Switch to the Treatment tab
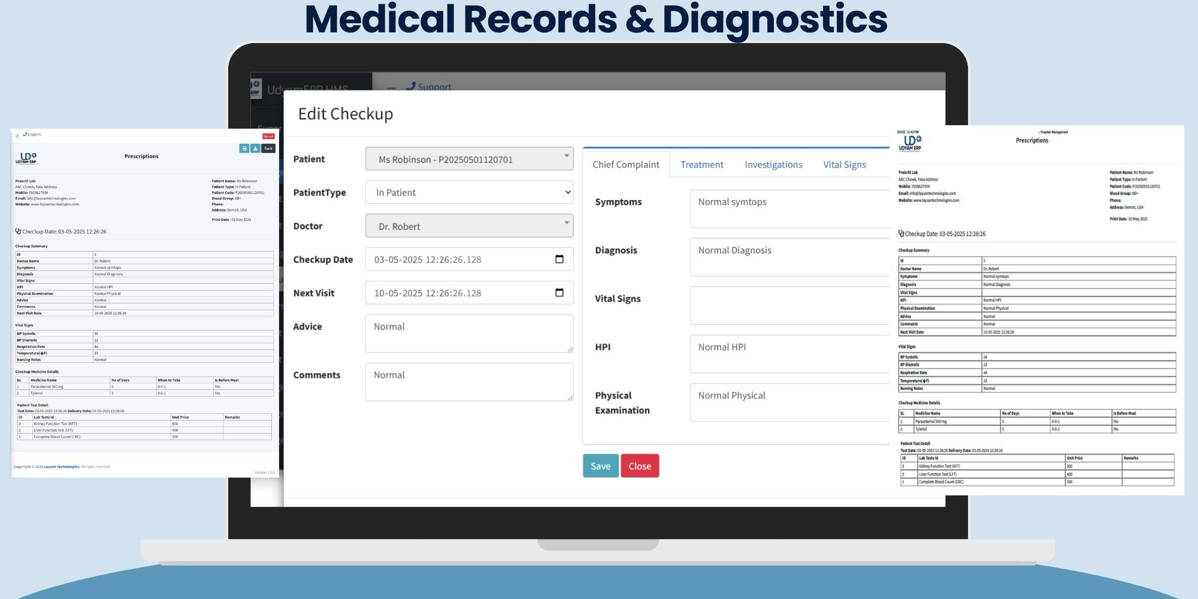The width and height of the screenshot is (1198, 599). click(701, 165)
